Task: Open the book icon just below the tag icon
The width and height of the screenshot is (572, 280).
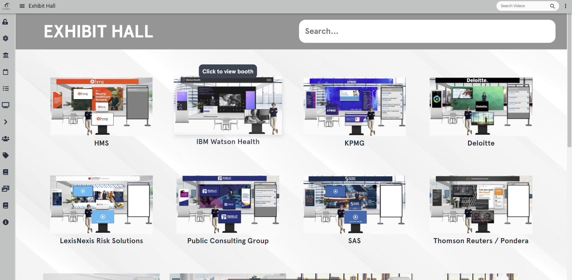Action: pyautogui.click(x=5, y=172)
